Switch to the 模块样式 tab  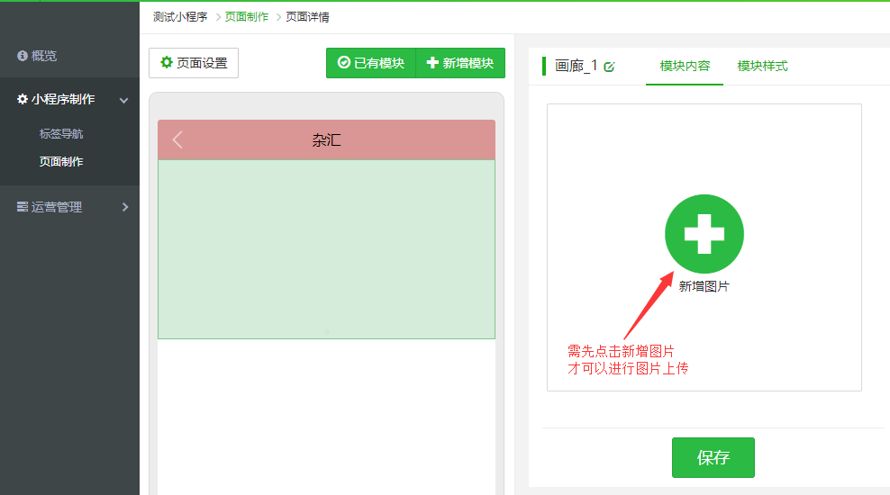click(762, 66)
